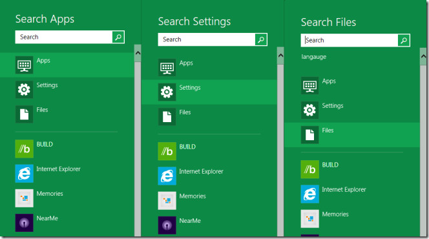Open the NearMe icon in Search Settings panel
Screen dimensions: 429x239
click(x=167, y=225)
